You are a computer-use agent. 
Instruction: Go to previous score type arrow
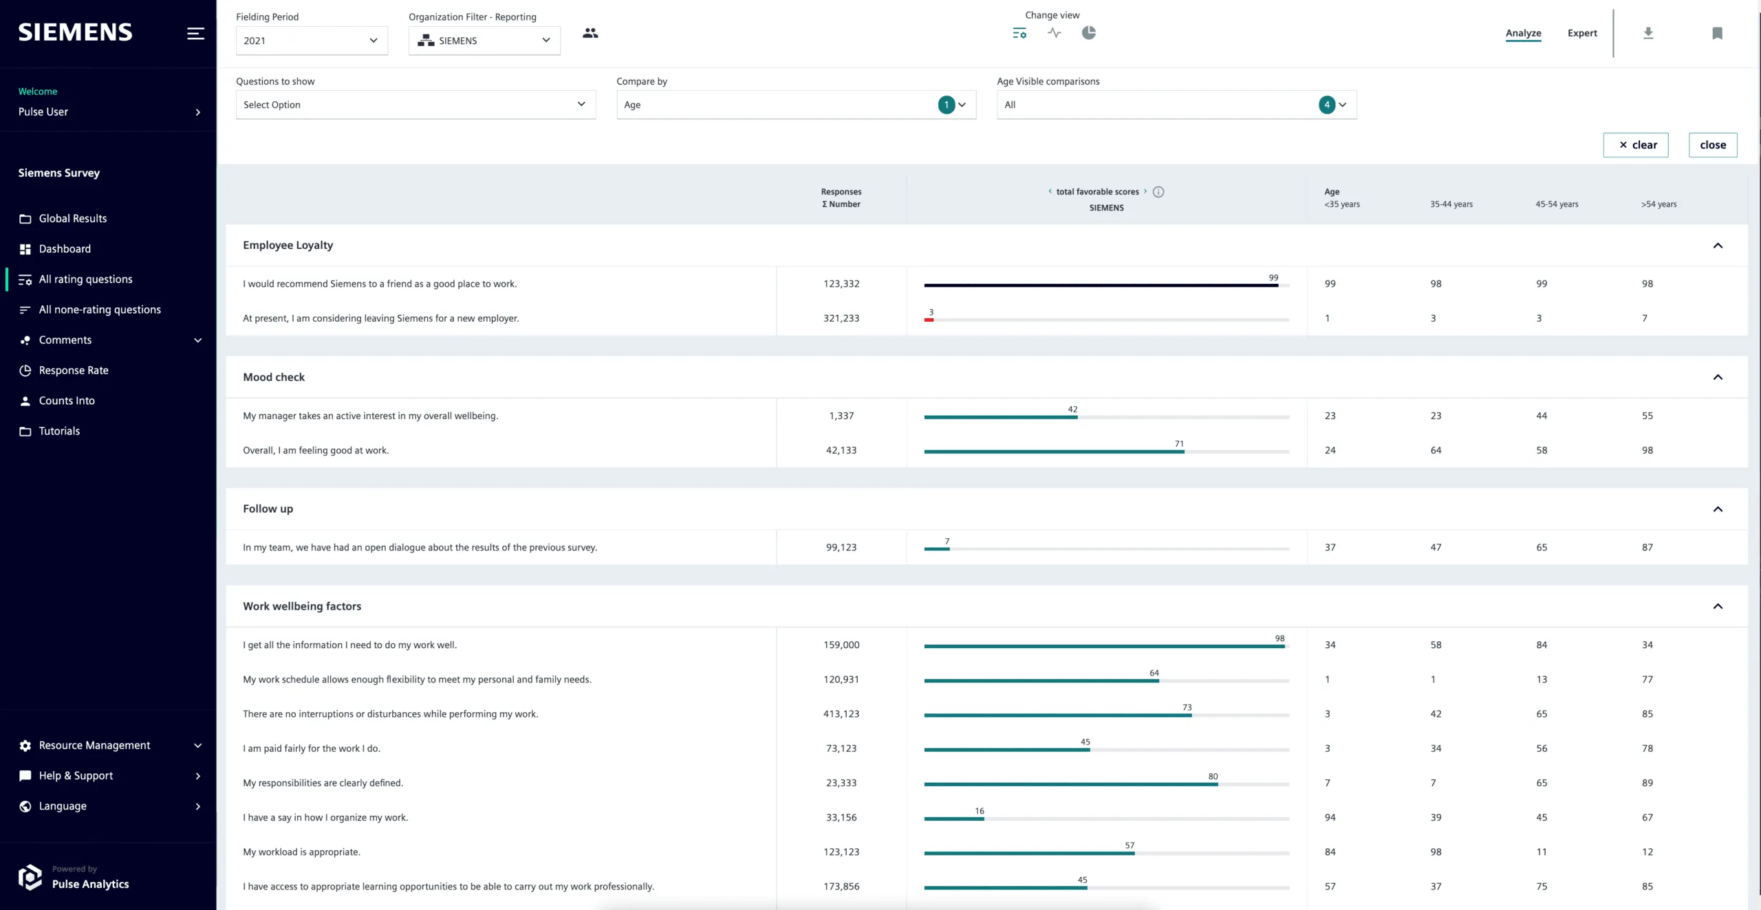coord(1050,191)
